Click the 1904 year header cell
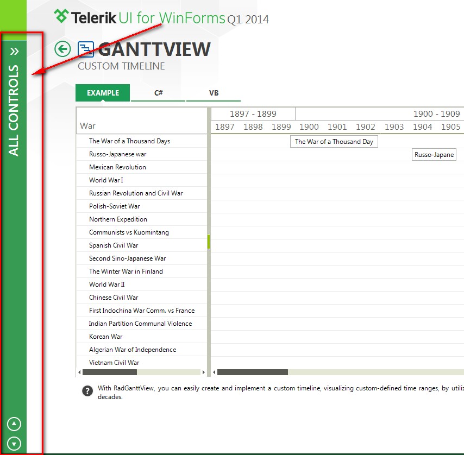464x455 pixels. (422, 127)
